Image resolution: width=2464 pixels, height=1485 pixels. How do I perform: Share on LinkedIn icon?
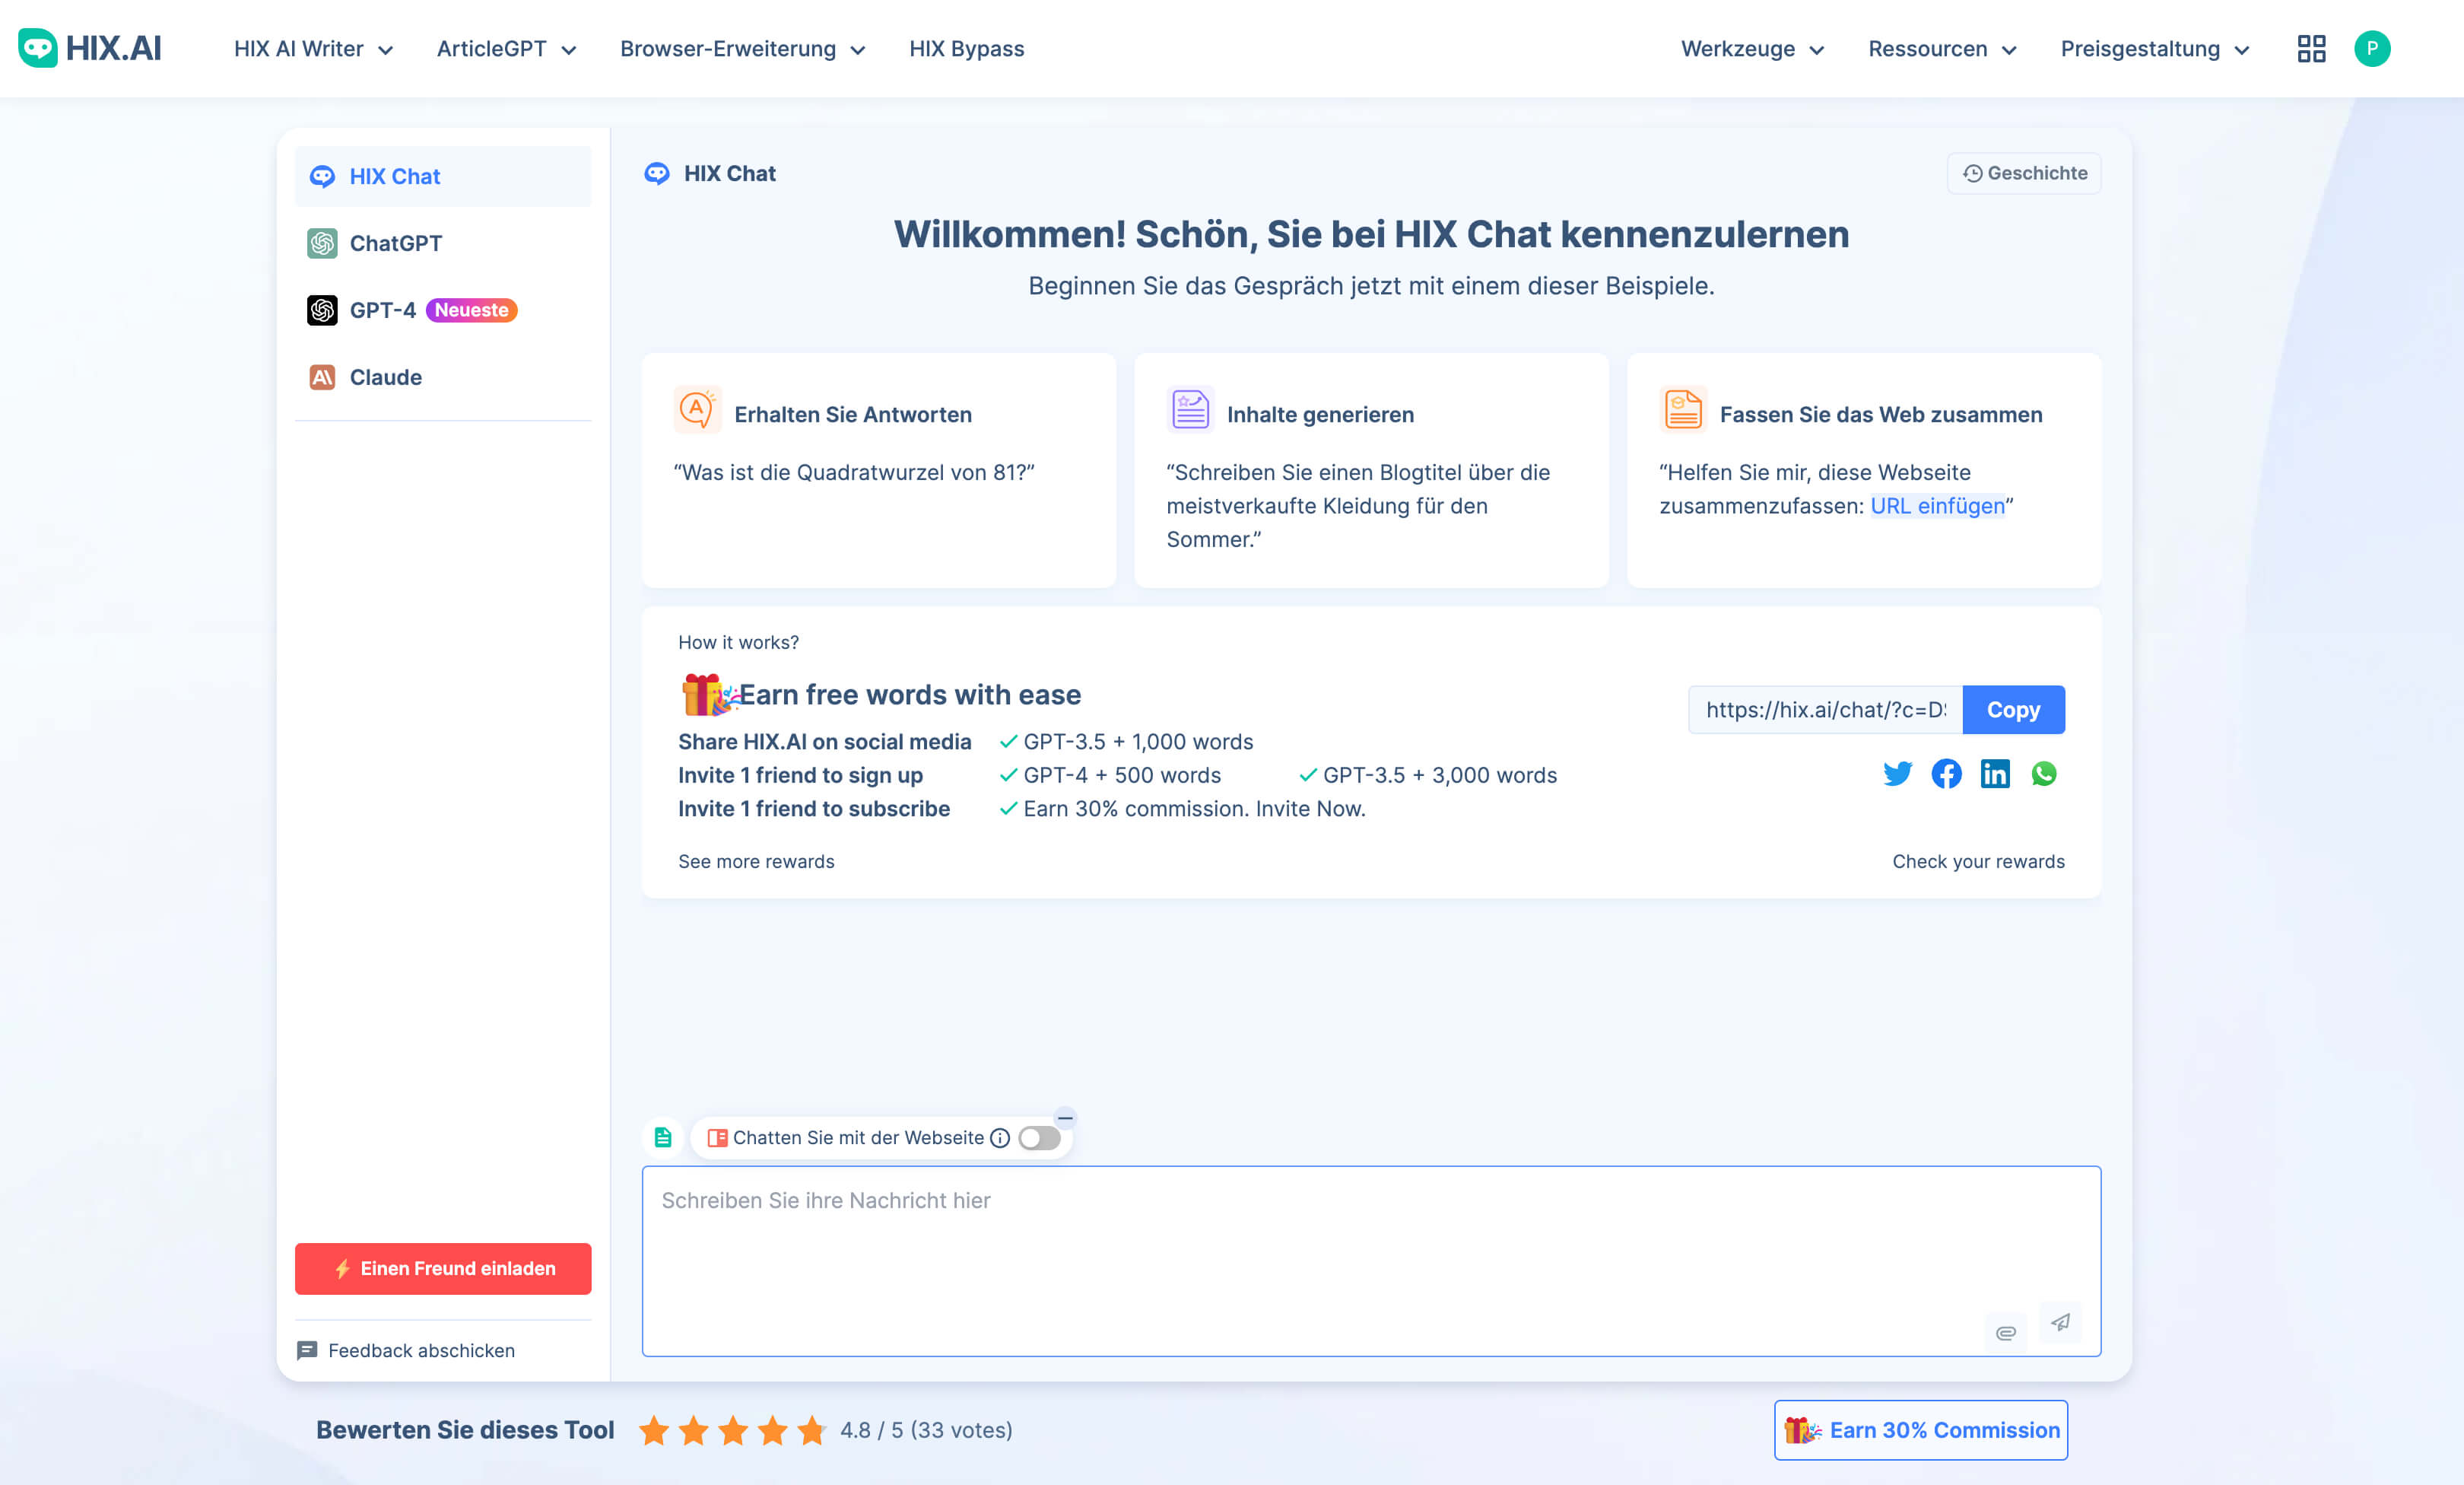point(1995,774)
